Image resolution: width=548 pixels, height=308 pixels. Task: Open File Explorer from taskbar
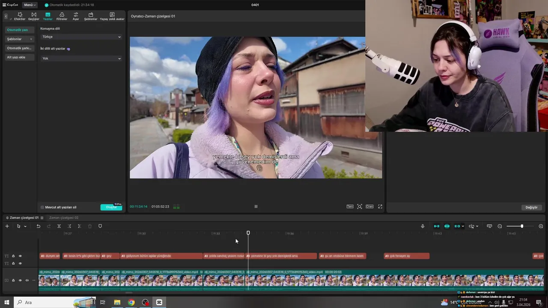click(x=117, y=302)
